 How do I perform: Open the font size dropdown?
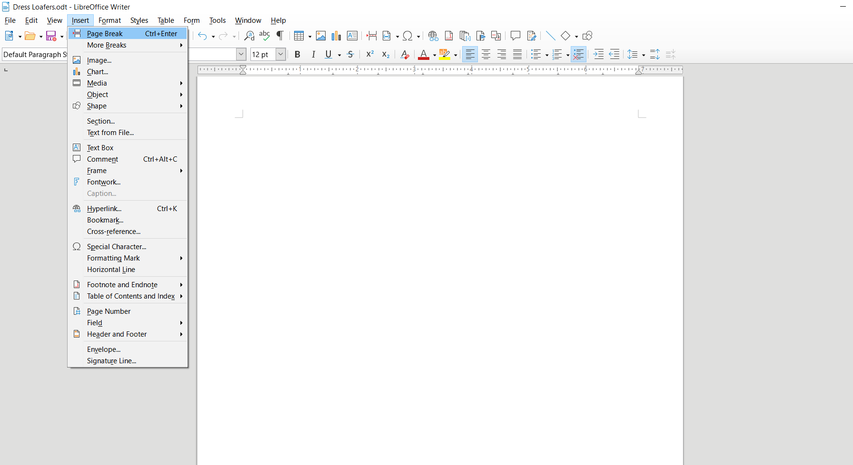tap(280, 54)
